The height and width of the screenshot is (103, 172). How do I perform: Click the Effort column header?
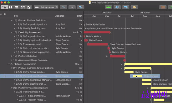point(80,16)
